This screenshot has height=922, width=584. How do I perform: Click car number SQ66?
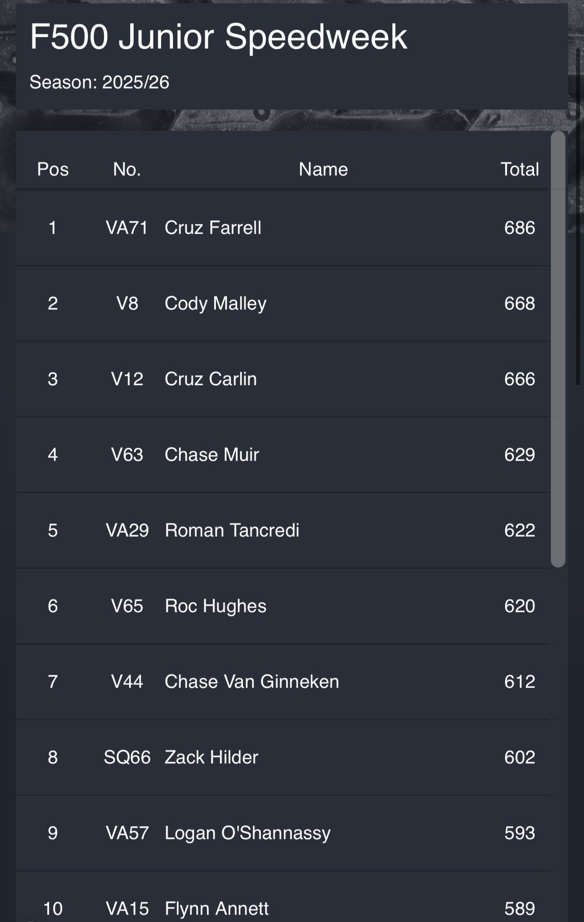coord(127,757)
